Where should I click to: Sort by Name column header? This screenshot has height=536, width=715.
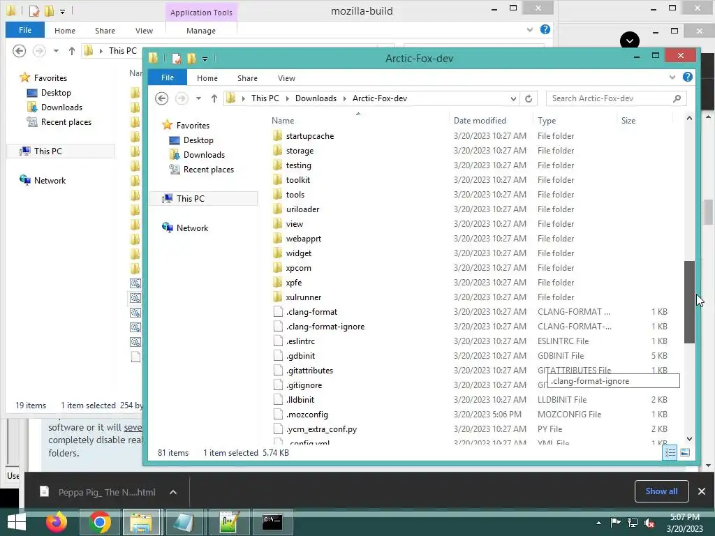283,120
